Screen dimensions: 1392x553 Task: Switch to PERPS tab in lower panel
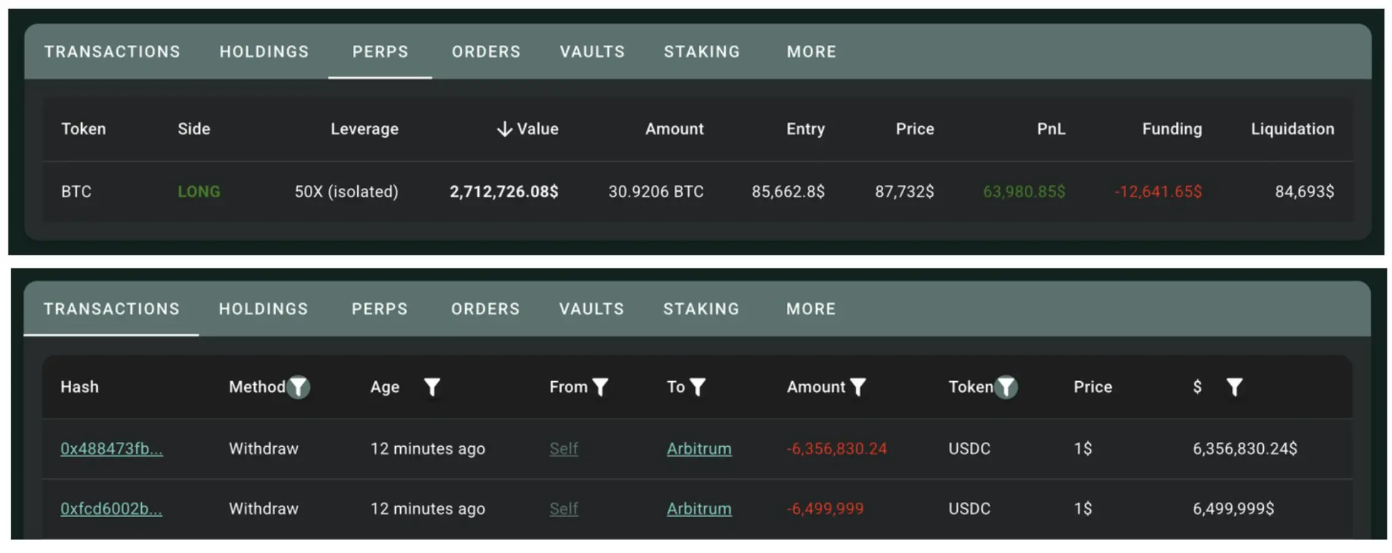tap(379, 309)
